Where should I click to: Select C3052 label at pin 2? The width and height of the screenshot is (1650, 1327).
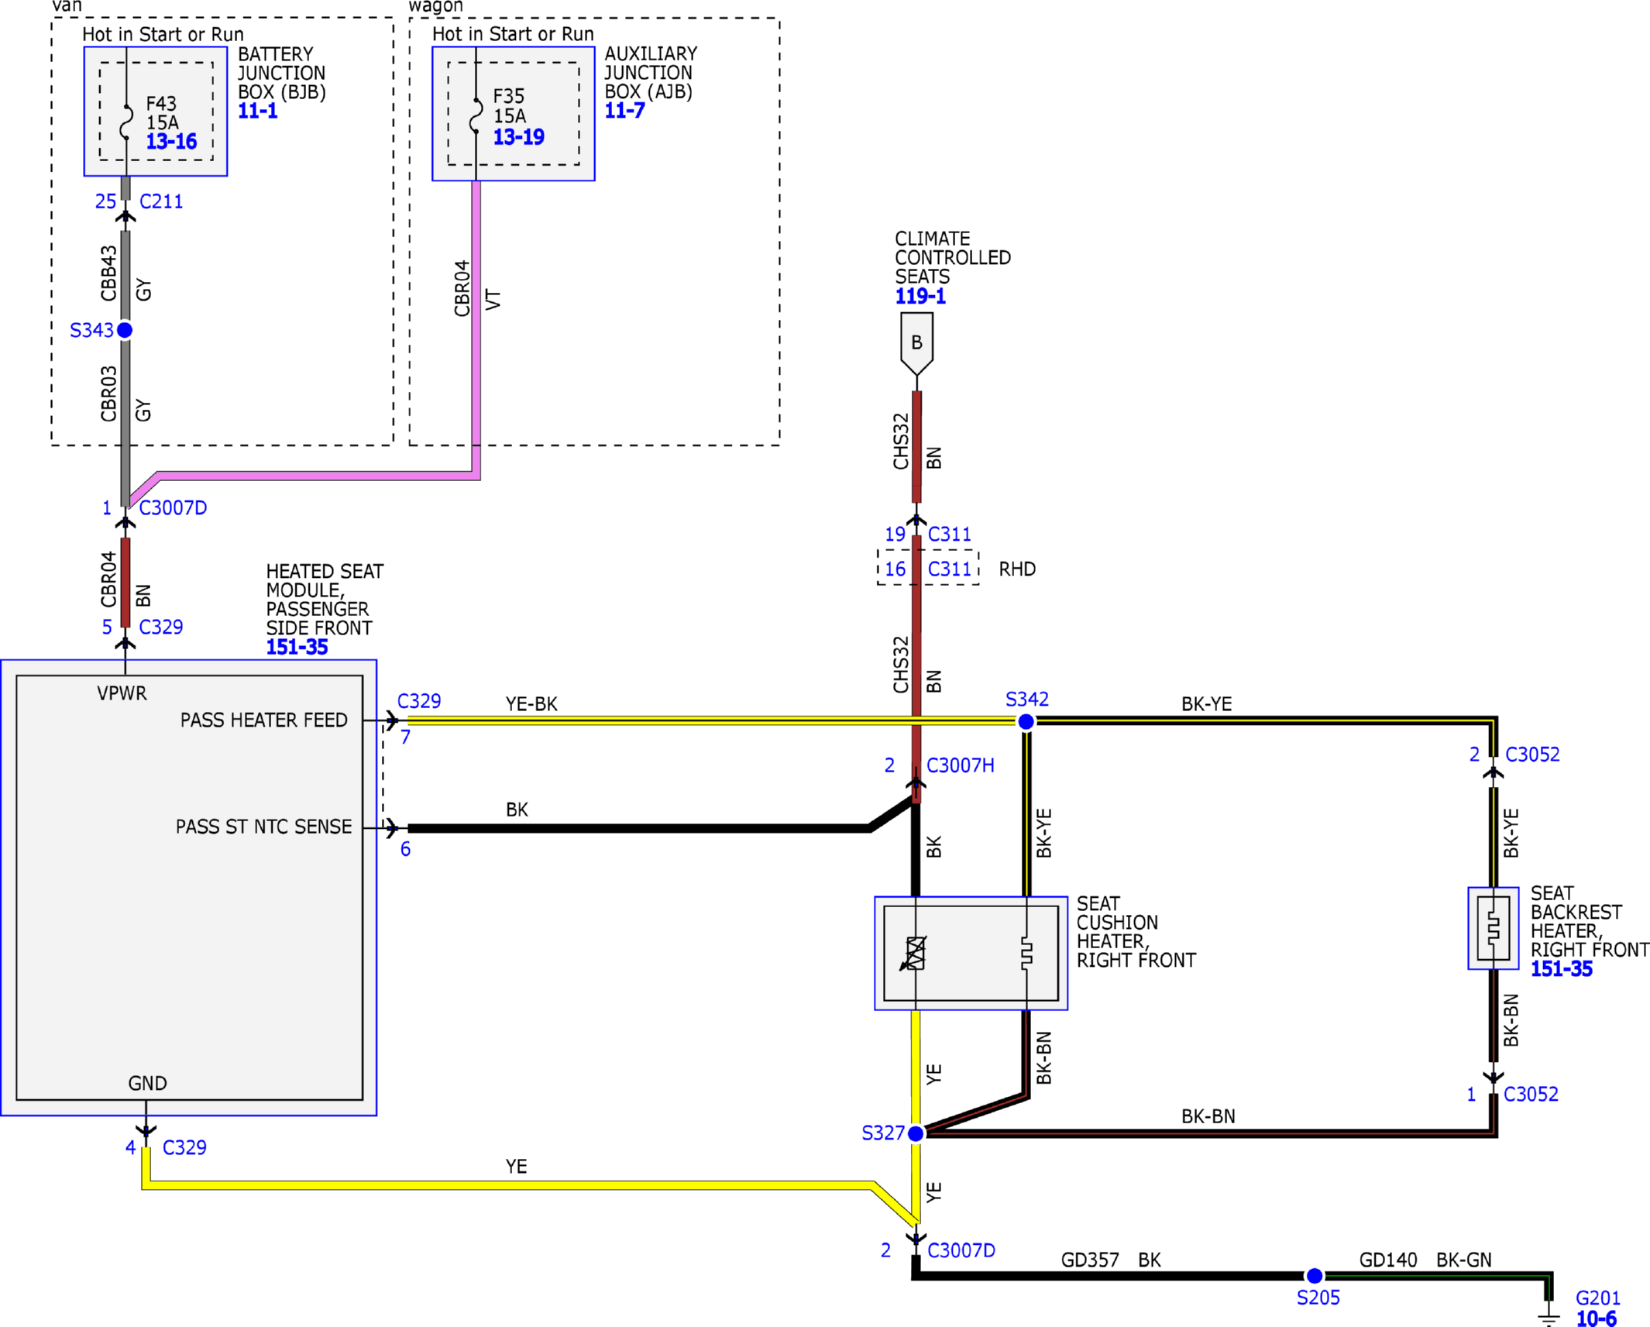[x=1532, y=755]
